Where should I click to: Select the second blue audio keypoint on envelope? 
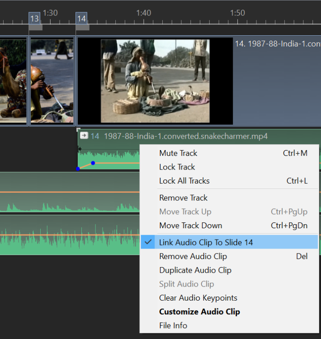pos(93,163)
